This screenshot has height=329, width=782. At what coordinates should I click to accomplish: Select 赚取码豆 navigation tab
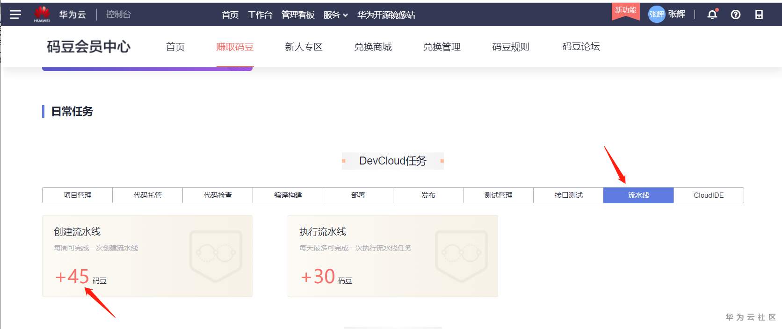pyautogui.click(x=235, y=47)
